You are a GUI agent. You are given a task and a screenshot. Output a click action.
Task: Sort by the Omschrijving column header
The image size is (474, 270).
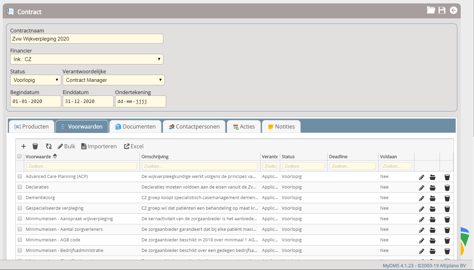(155, 156)
